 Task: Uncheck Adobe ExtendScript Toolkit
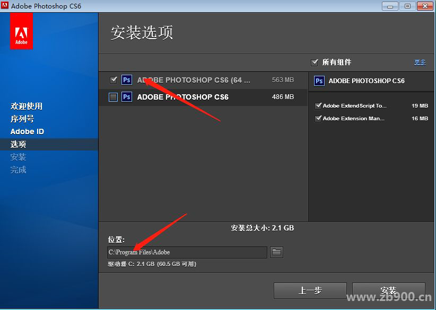pos(317,105)
